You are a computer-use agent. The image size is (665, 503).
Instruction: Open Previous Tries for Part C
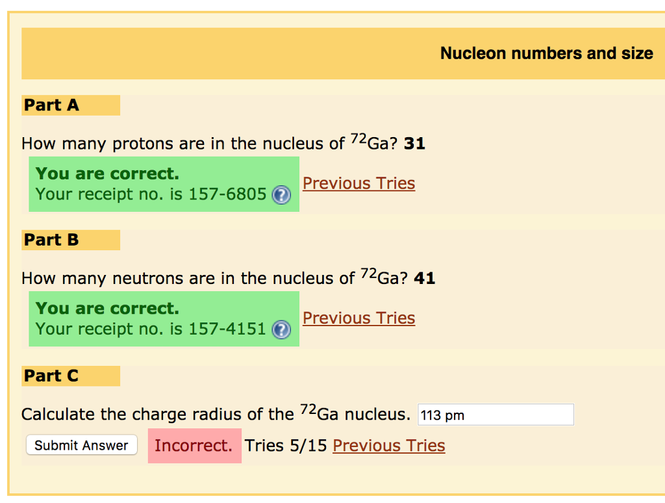point(388,445)
